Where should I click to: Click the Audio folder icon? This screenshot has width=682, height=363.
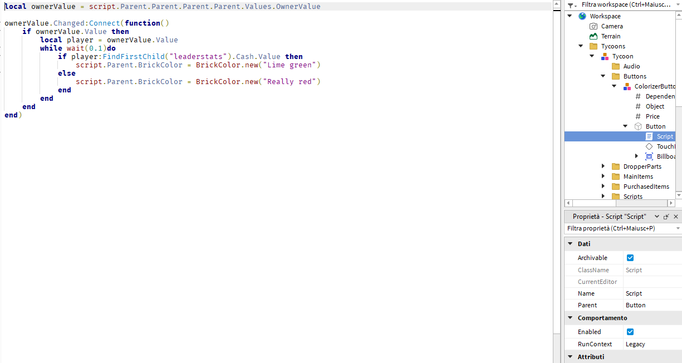pyautogui.click(x=616, y=66)
